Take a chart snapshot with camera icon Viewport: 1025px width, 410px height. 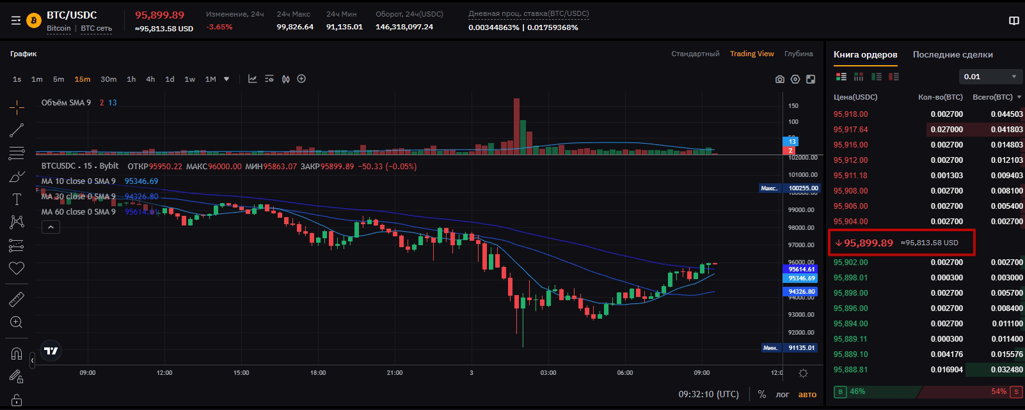pos(779,79)
